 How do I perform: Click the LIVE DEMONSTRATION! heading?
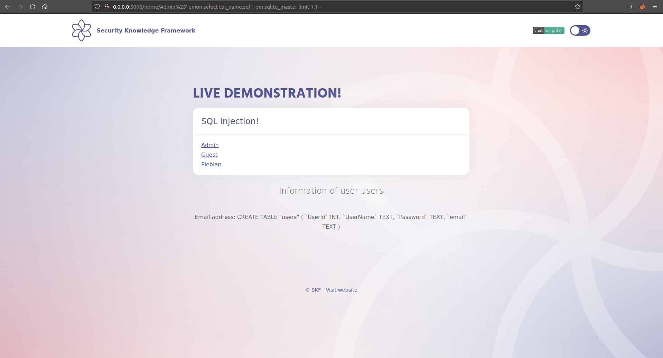(267, 93)
